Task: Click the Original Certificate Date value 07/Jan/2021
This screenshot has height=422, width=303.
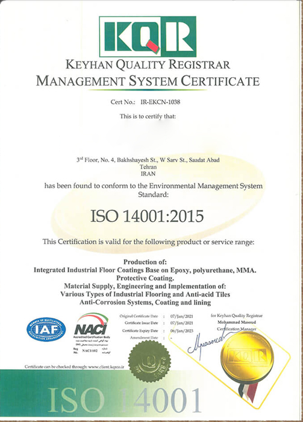Action: coord(181,316)
